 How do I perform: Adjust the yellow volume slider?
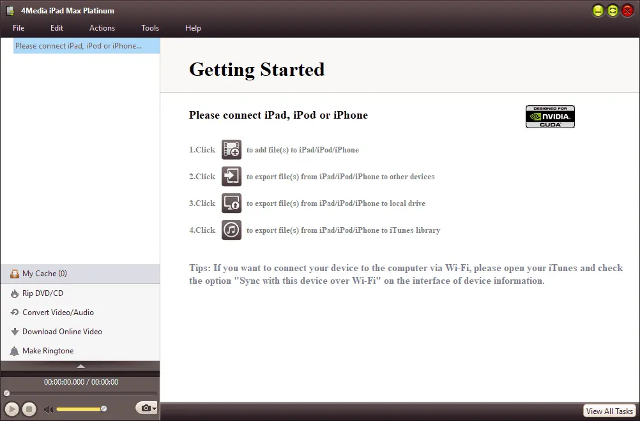(81, 409)
